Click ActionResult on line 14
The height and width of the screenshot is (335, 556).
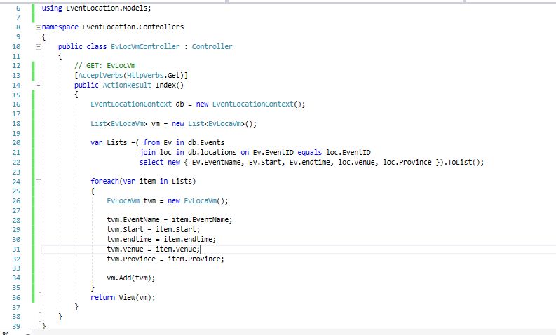pos(127,86)
